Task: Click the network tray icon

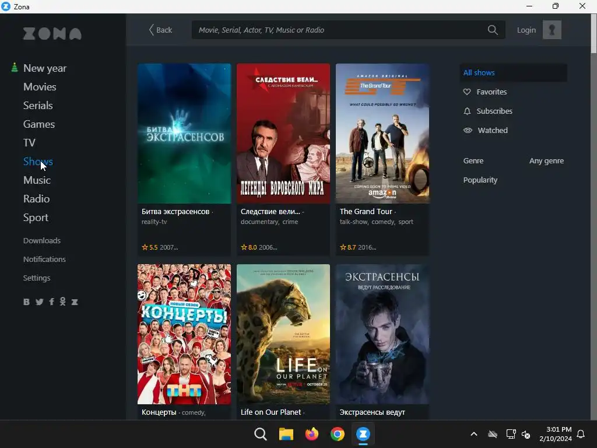Action: coord(511,434)
